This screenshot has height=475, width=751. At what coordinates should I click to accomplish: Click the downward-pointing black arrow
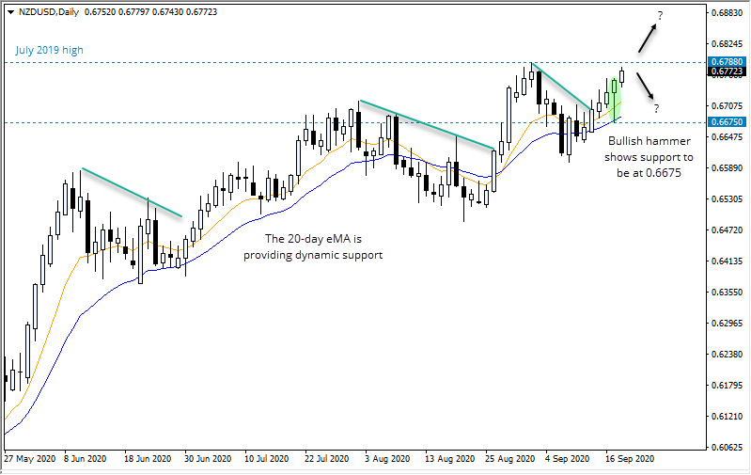point(647,87)
